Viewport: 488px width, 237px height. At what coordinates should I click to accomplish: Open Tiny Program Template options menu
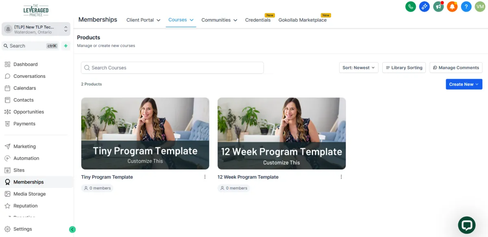(x=205, y=177)
